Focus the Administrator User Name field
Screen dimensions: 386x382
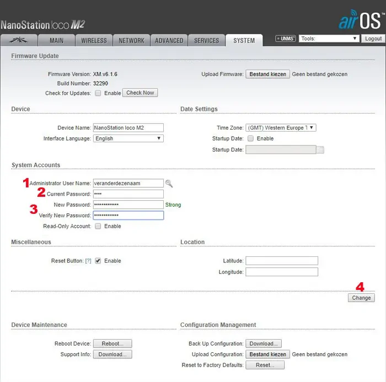tap(128, 184)
